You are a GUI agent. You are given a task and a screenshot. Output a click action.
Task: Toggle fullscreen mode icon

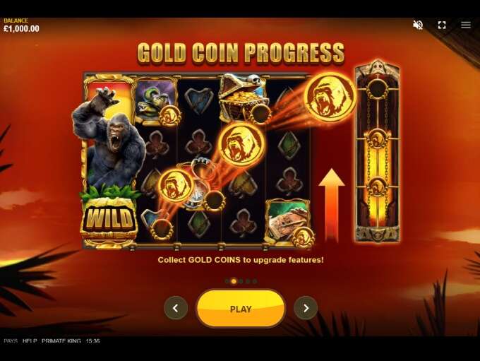pos(442,25)
